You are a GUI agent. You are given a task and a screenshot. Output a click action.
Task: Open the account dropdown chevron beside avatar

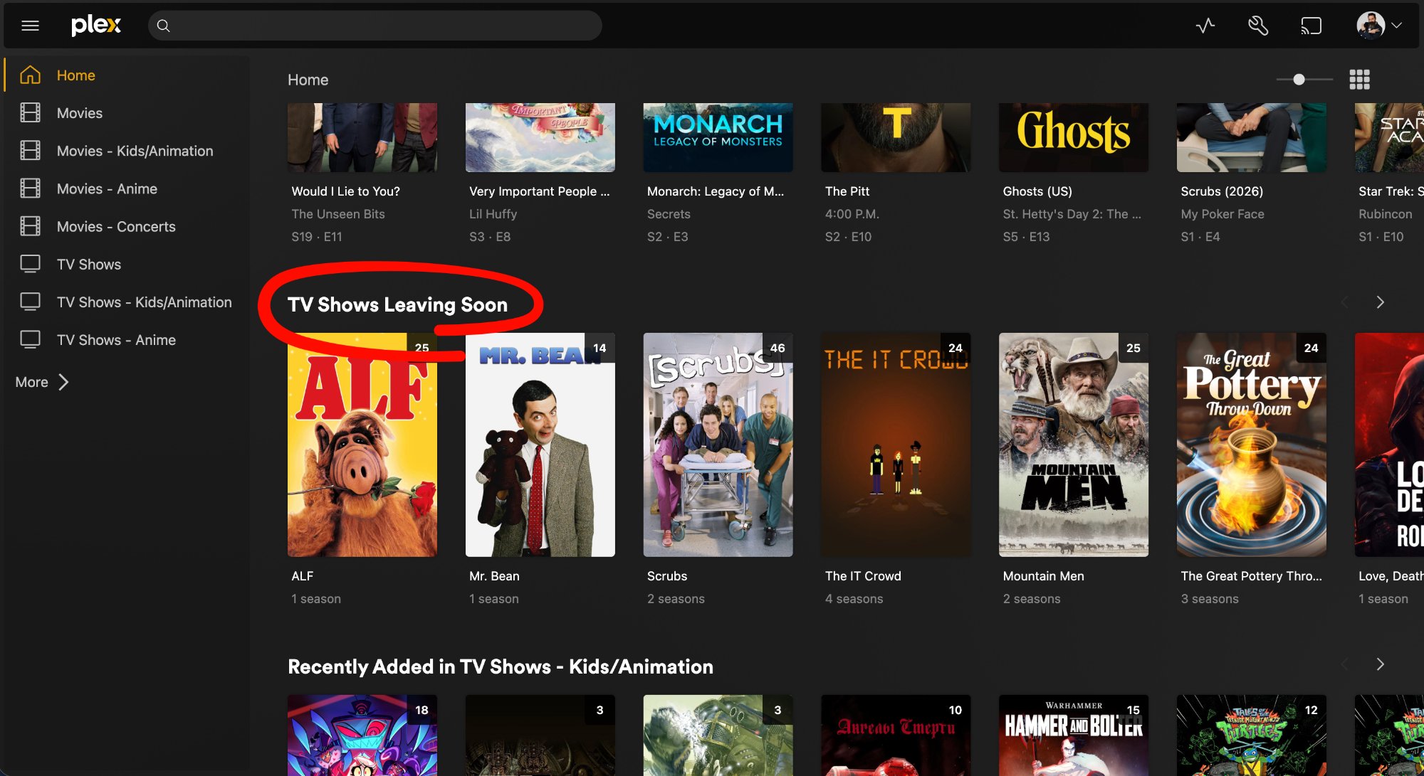1398,25
